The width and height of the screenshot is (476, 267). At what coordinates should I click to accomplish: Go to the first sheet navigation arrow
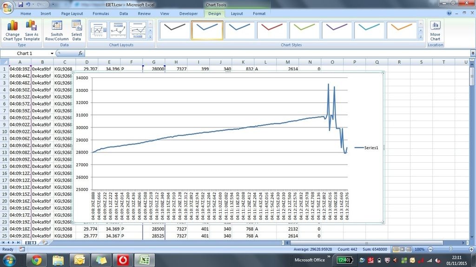[x=3, y=243]
